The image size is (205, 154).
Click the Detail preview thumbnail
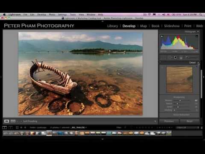tap(179, 80)
